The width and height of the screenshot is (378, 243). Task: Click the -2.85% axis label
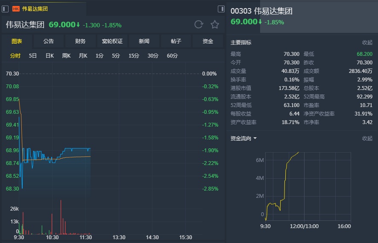pyautogui.click(x=210, y=188)
